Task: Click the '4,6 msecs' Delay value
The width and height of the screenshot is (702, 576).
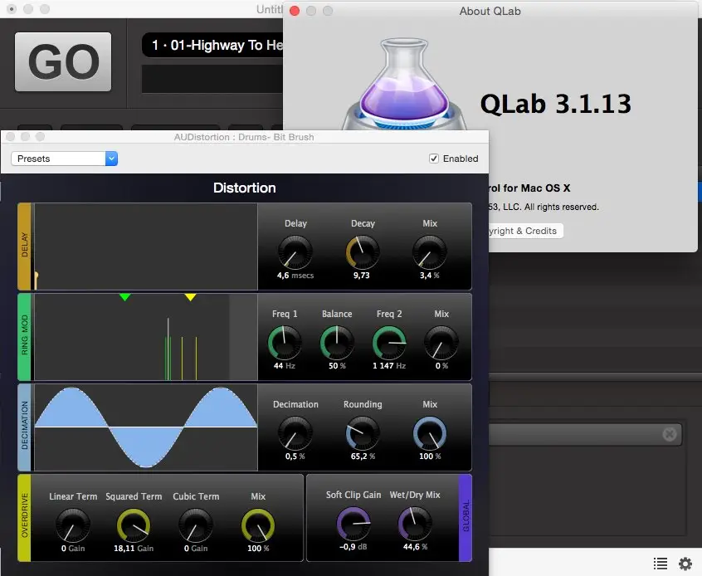Action: click(295, 276)
